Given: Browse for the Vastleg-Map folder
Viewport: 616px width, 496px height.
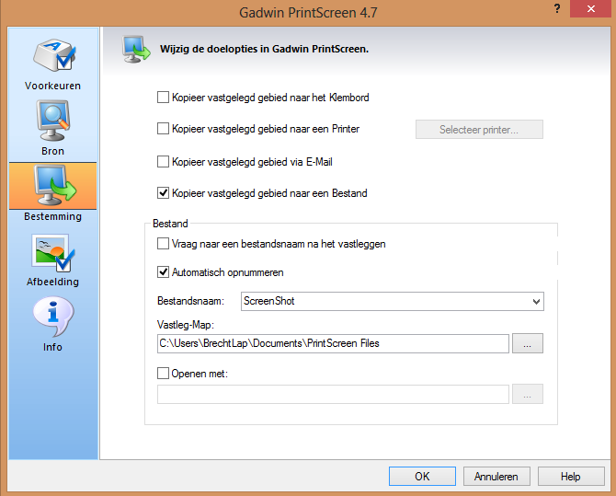Looking at the screenshot, I should [528, 343].
